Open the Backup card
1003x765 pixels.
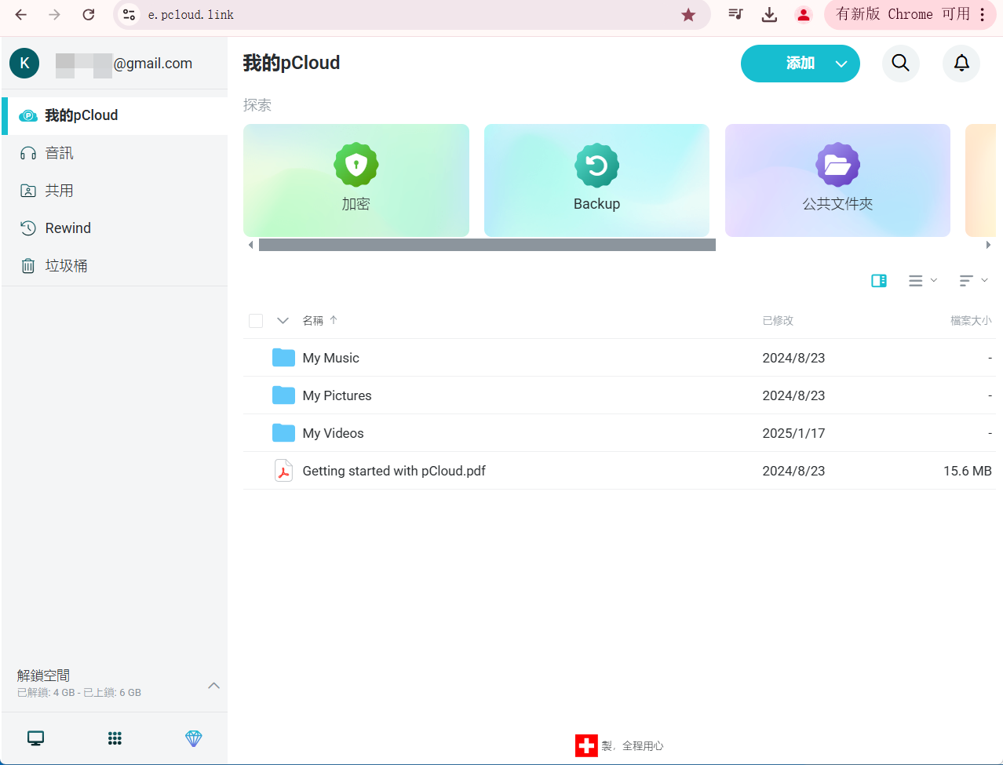(x=596, y=180)
